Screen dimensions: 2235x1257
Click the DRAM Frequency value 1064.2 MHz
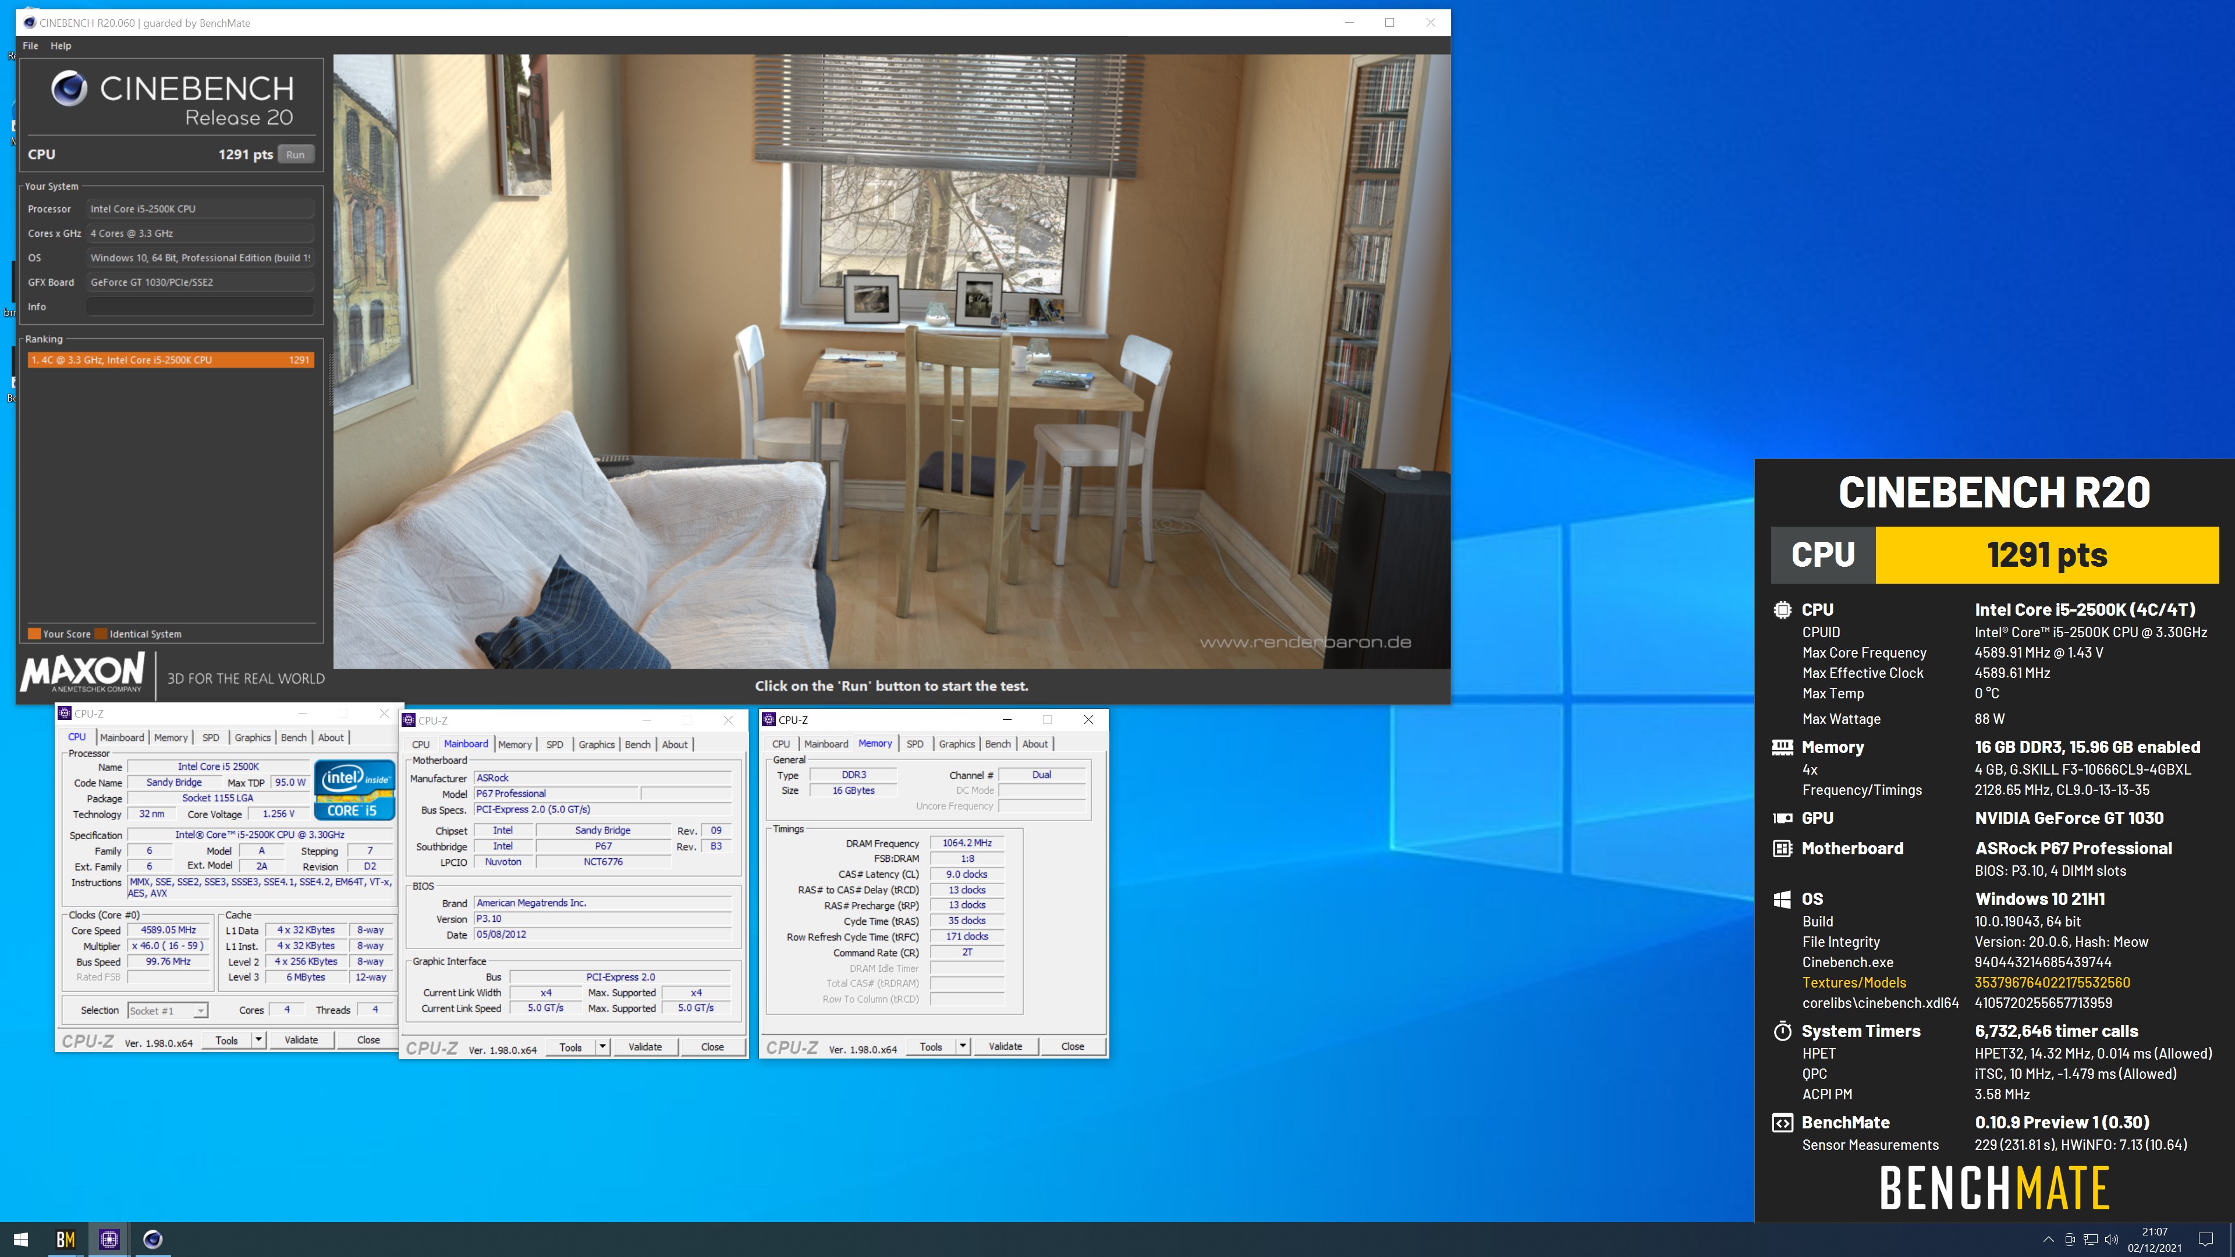[967, 842]
